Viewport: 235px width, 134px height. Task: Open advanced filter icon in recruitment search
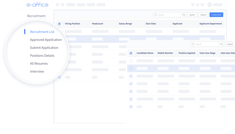[x=183, y=15]
